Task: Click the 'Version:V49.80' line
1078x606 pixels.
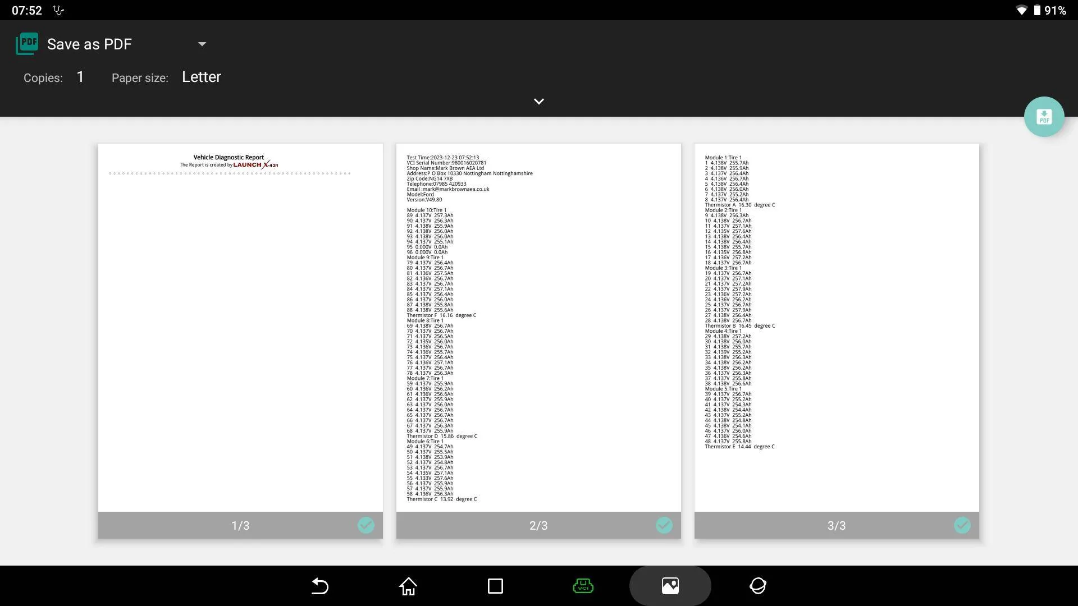Action: (x=424, y=200)
